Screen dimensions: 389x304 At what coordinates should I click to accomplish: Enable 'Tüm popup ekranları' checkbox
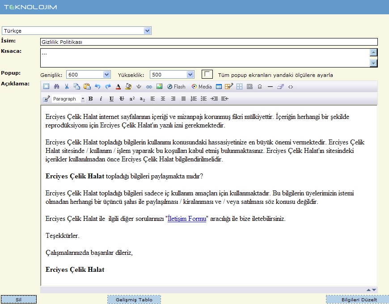pyautogui.click(x=207, y=74)
